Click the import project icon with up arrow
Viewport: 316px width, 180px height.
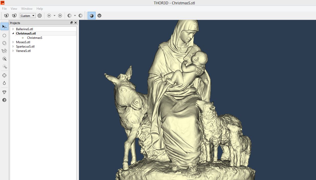(6, 16)
